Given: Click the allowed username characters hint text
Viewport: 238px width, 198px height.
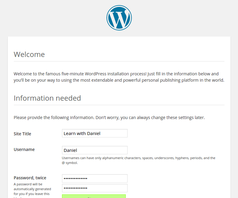Looking at the screenshot, I should point(138,160).
